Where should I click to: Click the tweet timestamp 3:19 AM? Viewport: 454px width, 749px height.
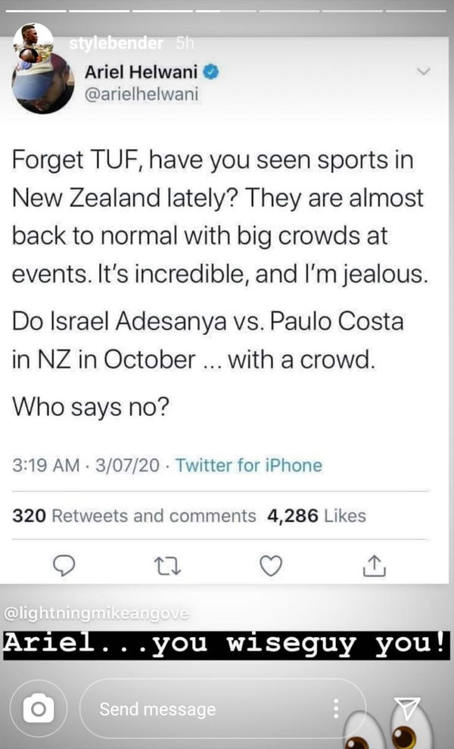(45, 465)
